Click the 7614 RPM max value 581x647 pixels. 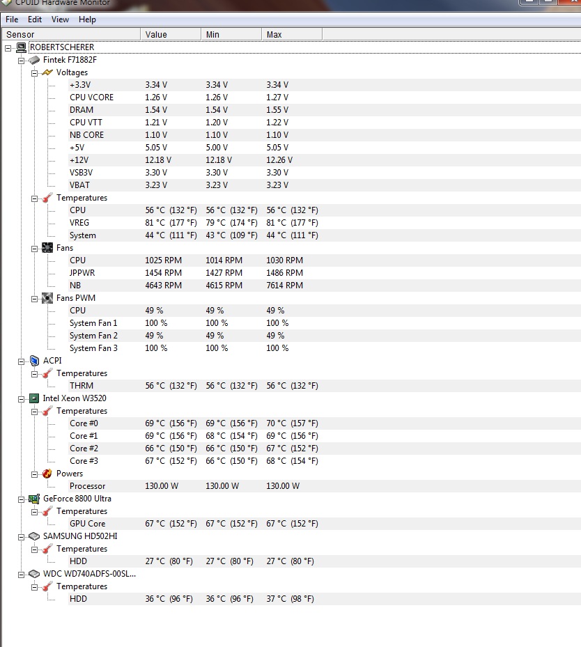285,286
